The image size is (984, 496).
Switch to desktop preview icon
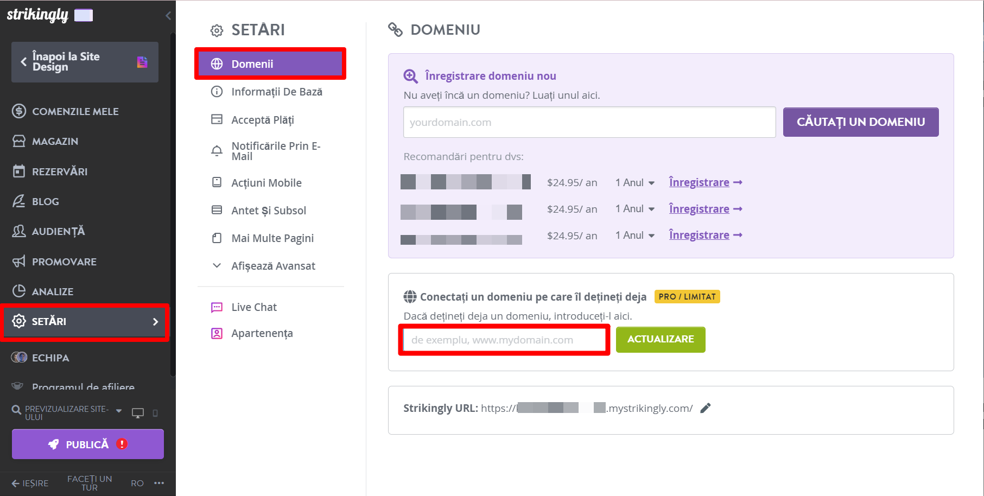(x=138, y=413)
